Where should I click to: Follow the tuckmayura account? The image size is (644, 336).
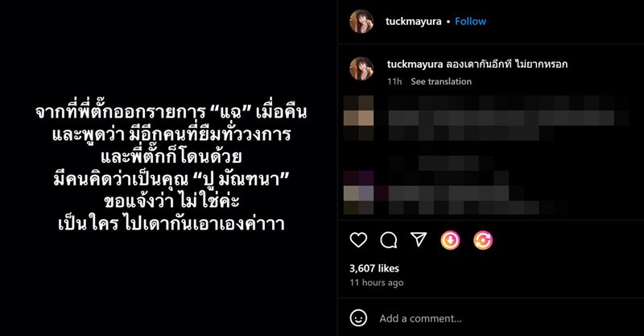470,22
